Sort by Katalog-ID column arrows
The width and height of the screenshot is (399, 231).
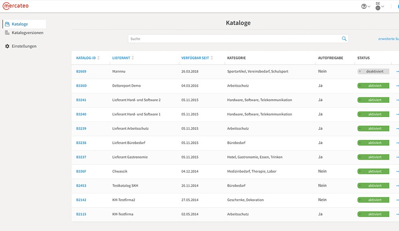99,58
